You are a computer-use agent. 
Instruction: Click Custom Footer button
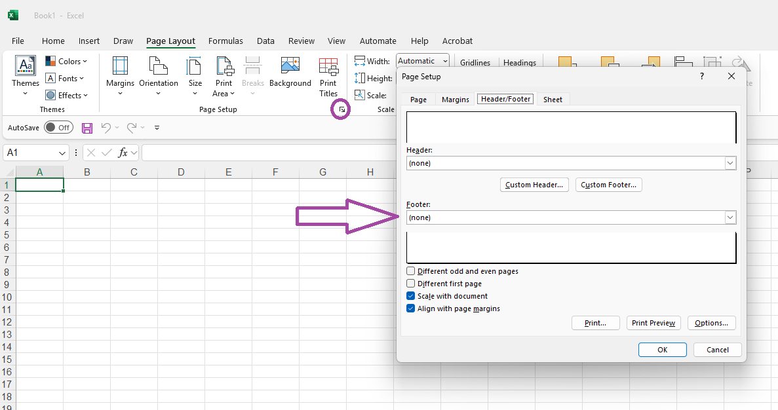point(608,185)
